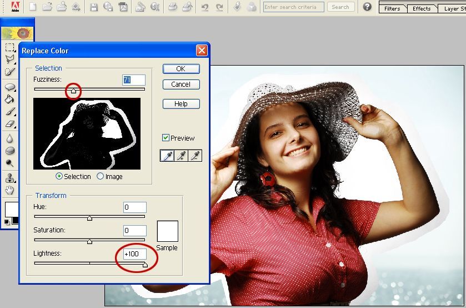Save the document with the floppy disk icon
The width and height of the screenshot is (466, 308).
[94, 7]
